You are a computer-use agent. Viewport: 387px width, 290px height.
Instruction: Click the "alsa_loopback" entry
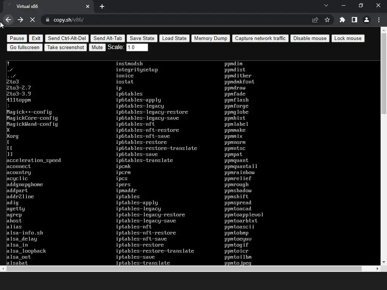[26, 251]
